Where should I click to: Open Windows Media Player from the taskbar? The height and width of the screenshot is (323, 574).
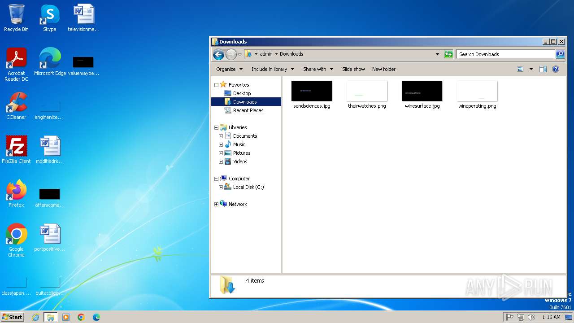point(66,317)
